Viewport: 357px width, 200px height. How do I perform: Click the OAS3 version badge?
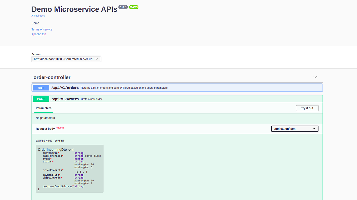(134, 7)
